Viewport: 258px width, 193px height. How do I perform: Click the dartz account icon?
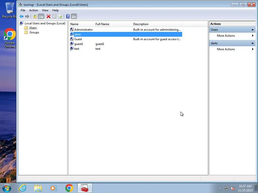click(72, 34)
